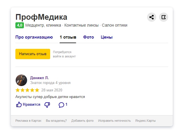
Task: Select the 1 отзыв tab
Action: 68,37
